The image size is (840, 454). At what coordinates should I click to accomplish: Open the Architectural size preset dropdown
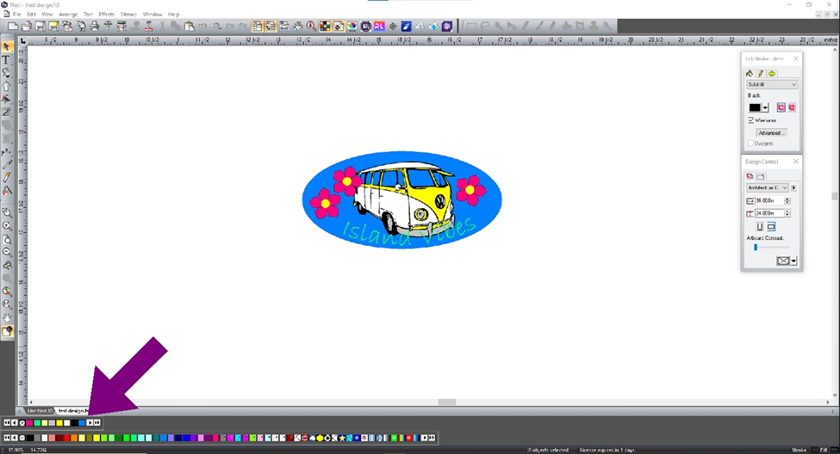click(768, 187)
